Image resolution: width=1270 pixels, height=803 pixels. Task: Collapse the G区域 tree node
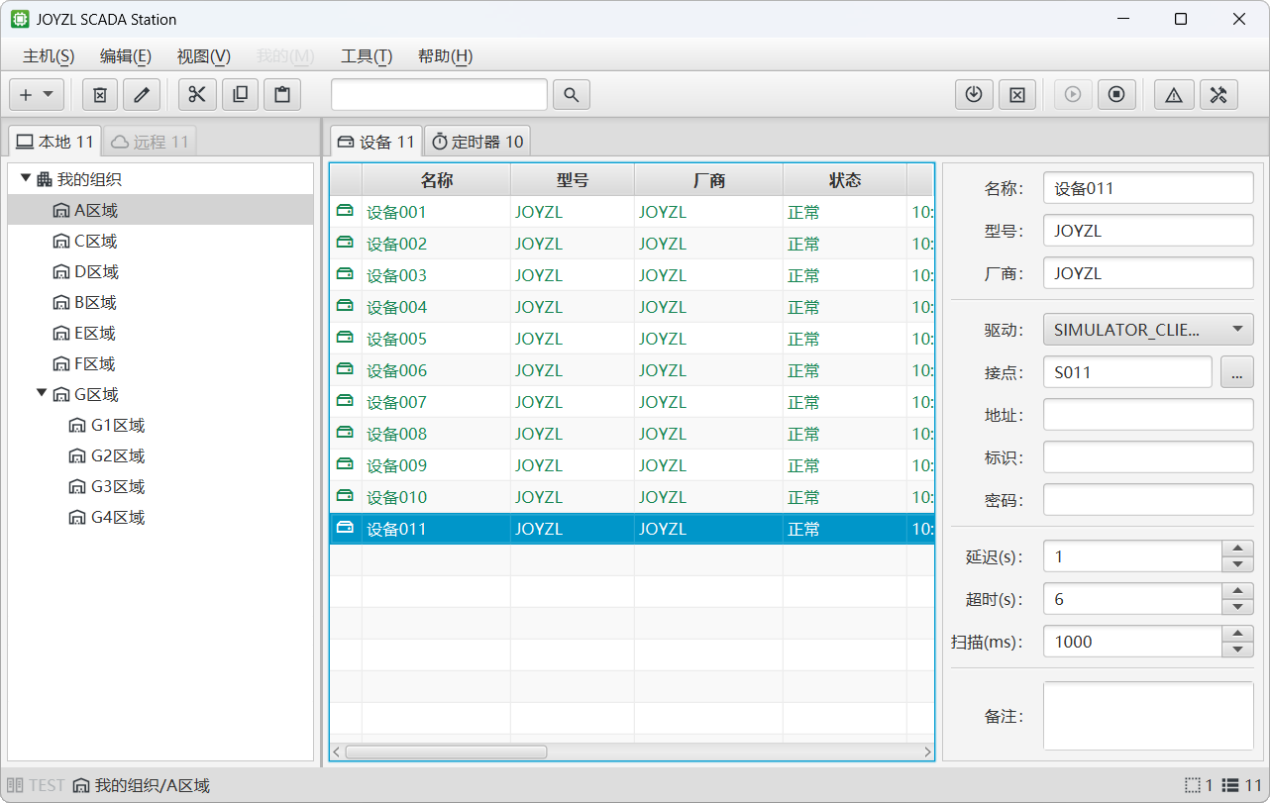tap(42, 393)
